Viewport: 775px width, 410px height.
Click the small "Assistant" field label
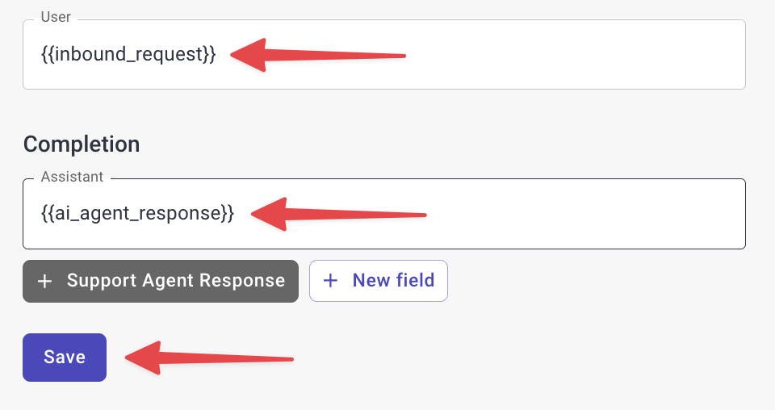pyautogui.click(x=73, y=176)
